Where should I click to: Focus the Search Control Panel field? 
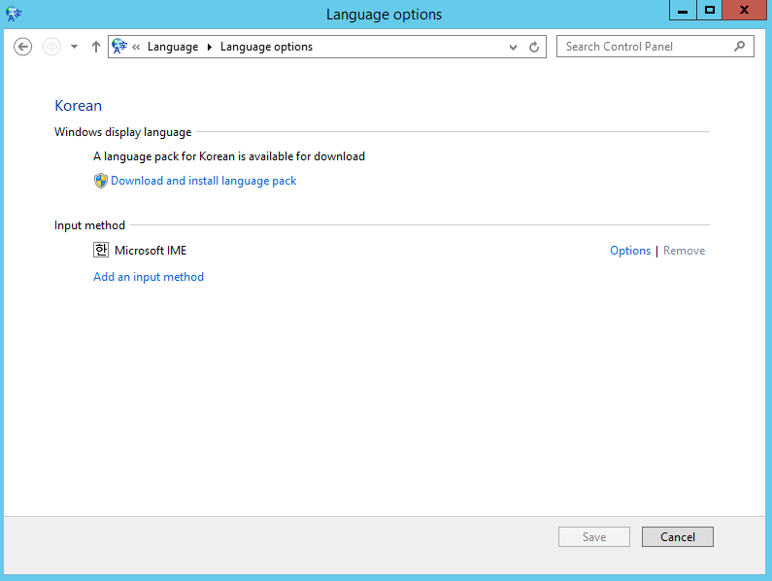[x=655, y=47]
